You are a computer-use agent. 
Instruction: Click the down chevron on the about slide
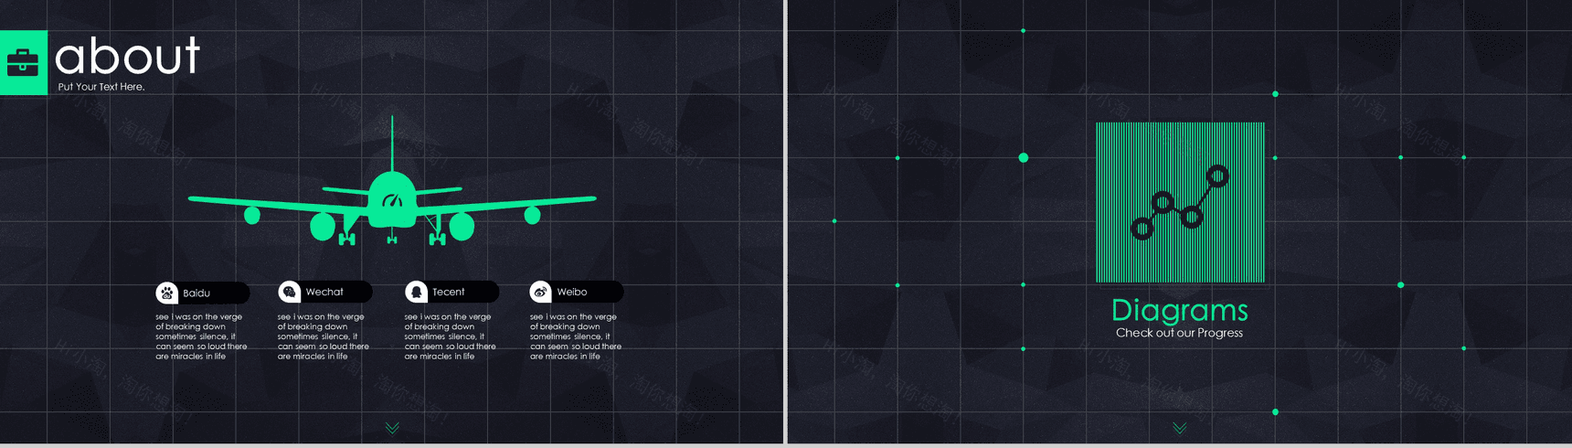pos(392,428)
